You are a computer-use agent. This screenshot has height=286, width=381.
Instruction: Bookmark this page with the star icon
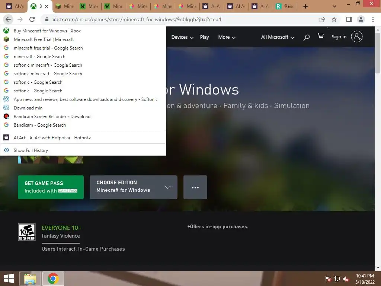(x=334, y=19)
